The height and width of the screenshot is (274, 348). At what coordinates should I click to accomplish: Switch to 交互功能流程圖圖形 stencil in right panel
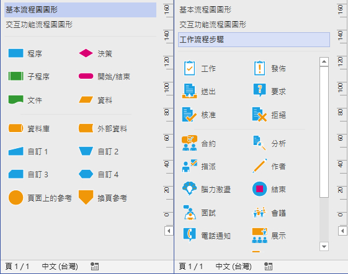pyautogui.click(x=213, y=24)
